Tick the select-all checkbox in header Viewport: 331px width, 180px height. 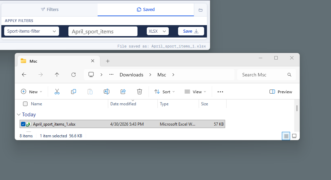coord(25,104)
